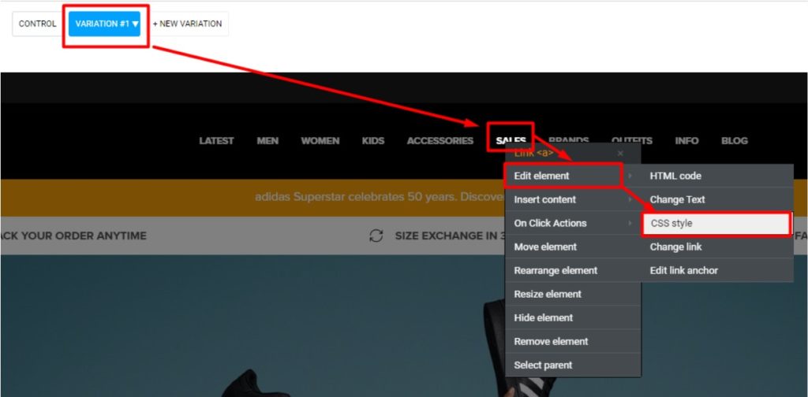Open the Variation #1 dropdown arrow
The width and height of the screenshot is (808, 397).
pos(135,24)
